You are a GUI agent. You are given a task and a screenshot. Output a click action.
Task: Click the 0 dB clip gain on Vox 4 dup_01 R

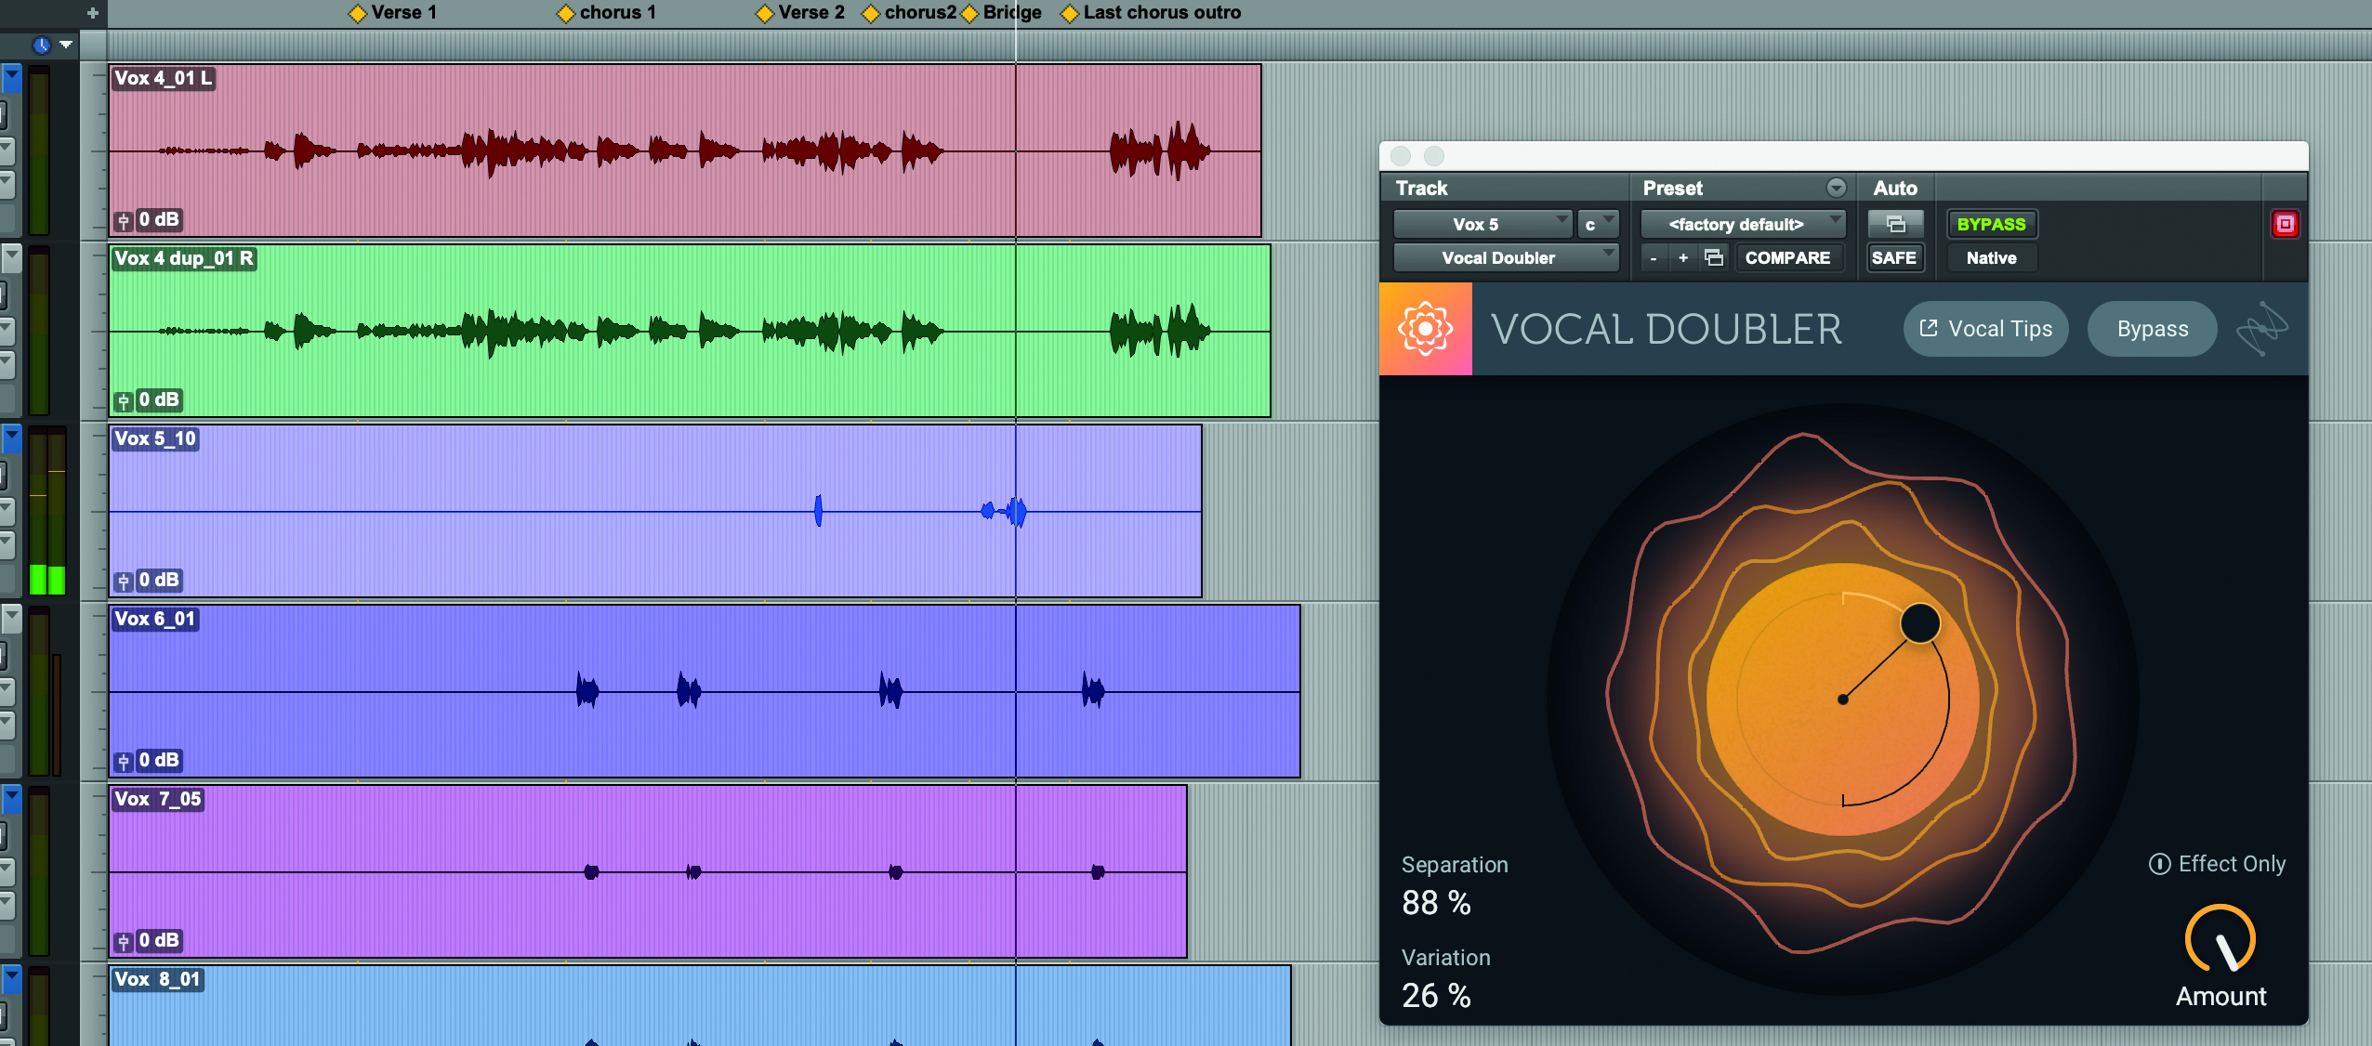(x=159, y=400)
